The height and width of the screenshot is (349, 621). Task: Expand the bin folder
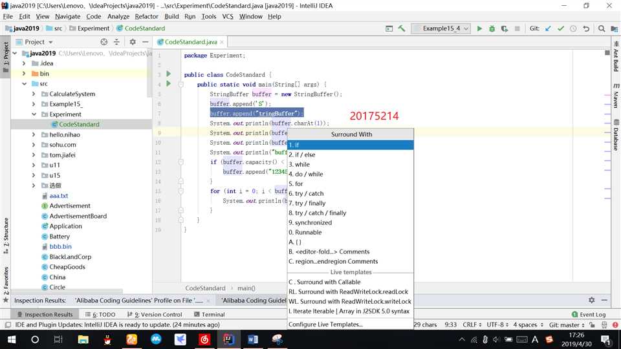pos(24,74)
